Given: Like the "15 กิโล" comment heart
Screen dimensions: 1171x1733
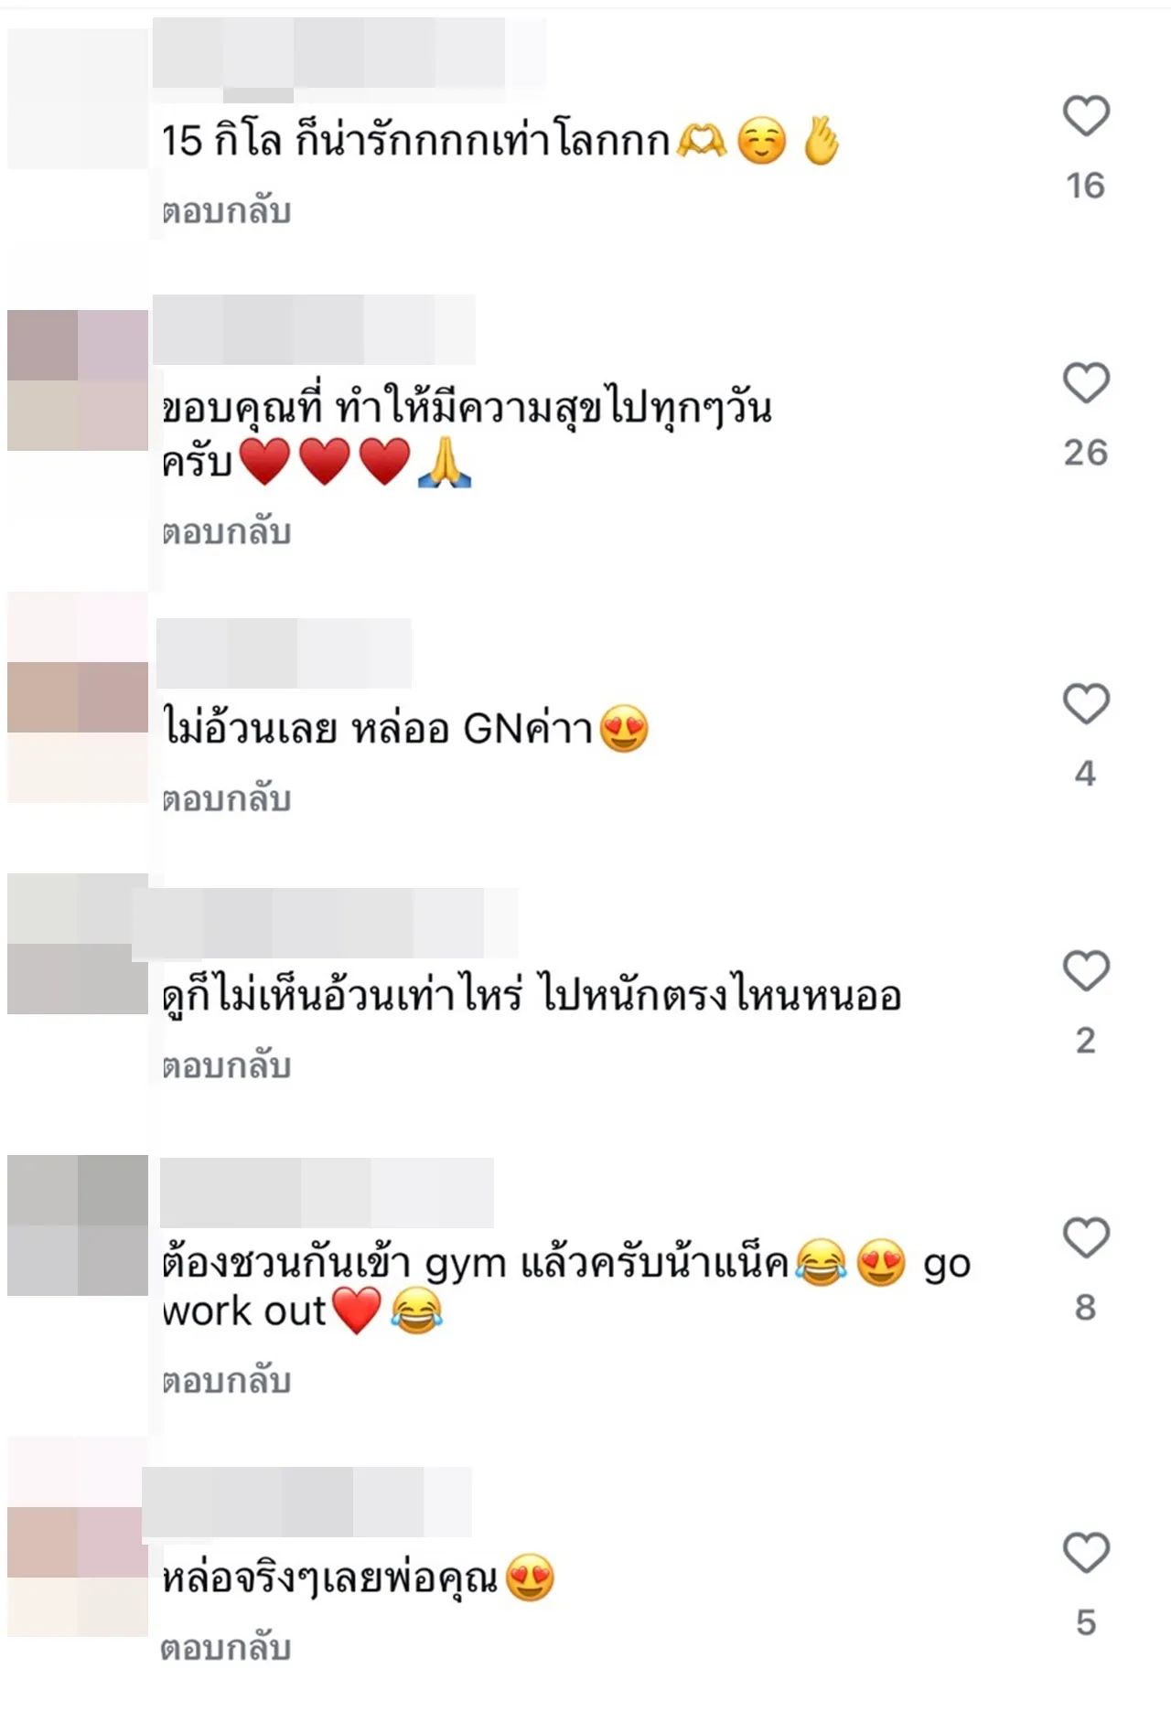Looking at the screenshot, I should click(1086, 116).
